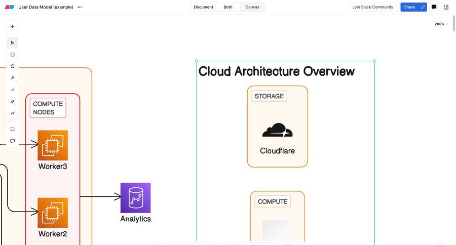Click the blue Share button
Screen dimensions: 456x245
tap(409, 7)
